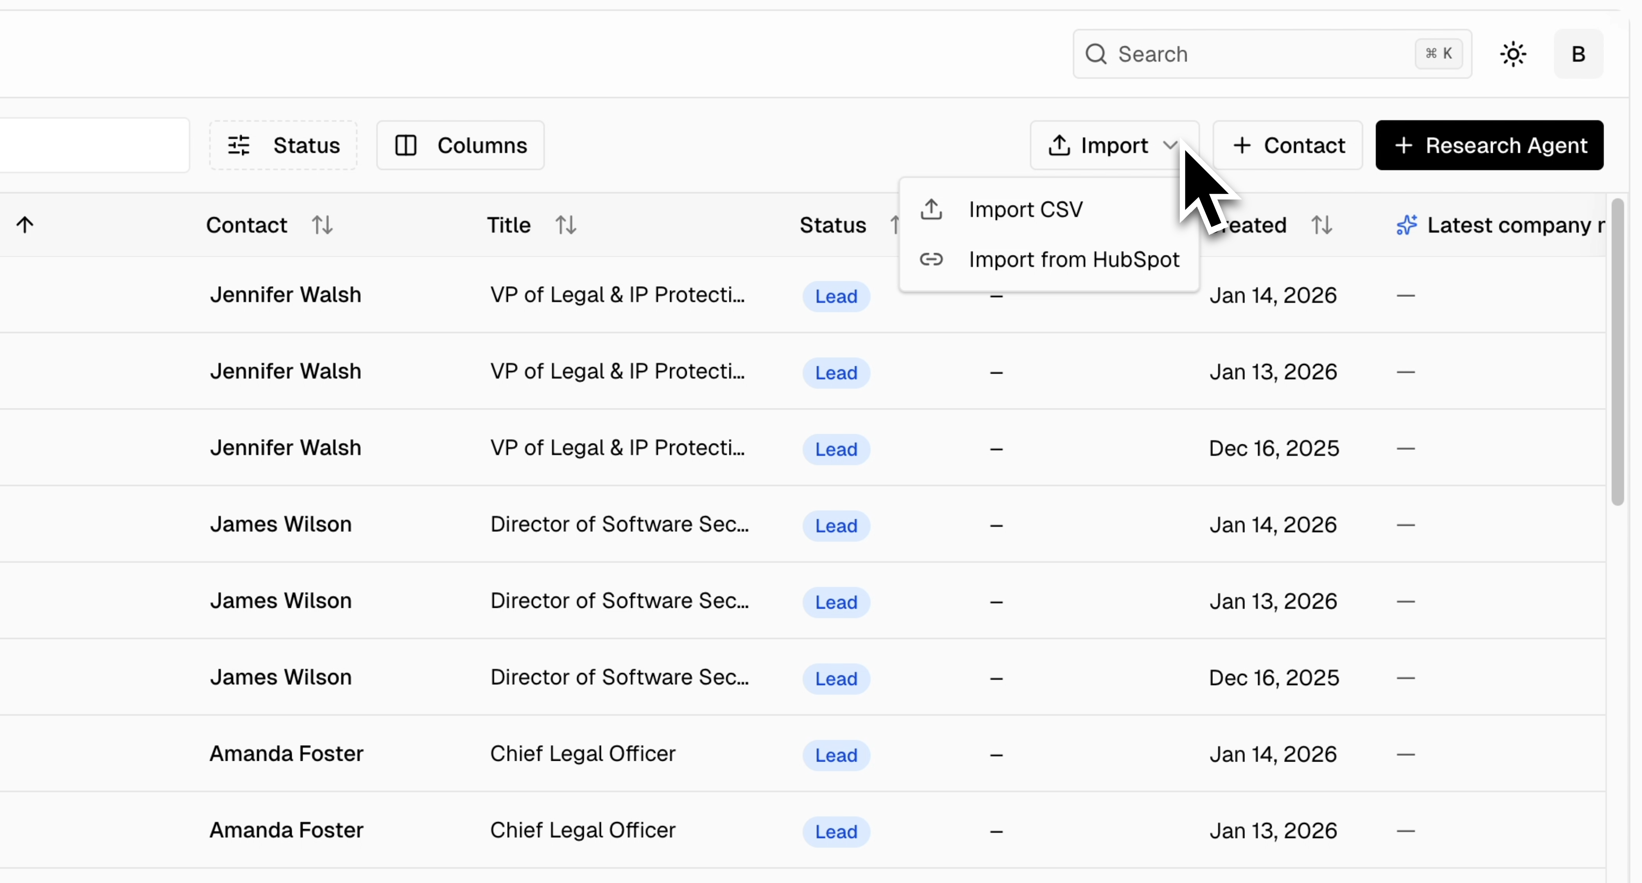Toggle sorting on the Created column

click(x=1322, y=224)
